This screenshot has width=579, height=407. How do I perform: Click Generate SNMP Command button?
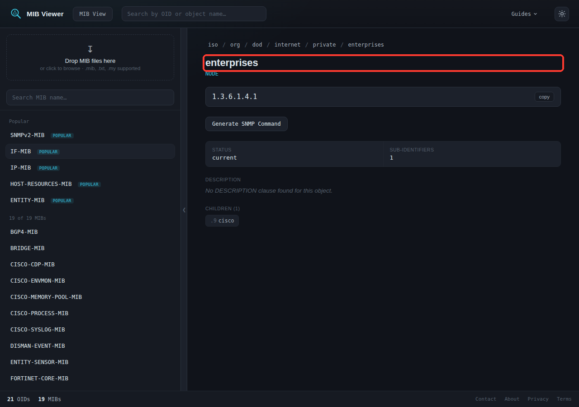click(247, 123)
